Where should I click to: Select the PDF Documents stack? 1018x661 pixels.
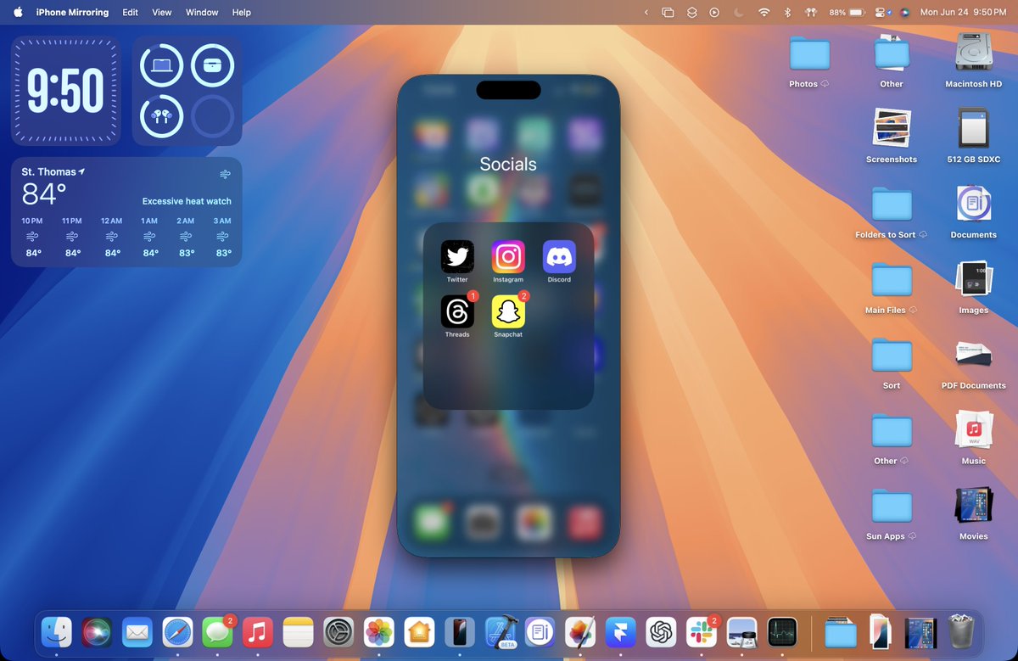[973, 355]
